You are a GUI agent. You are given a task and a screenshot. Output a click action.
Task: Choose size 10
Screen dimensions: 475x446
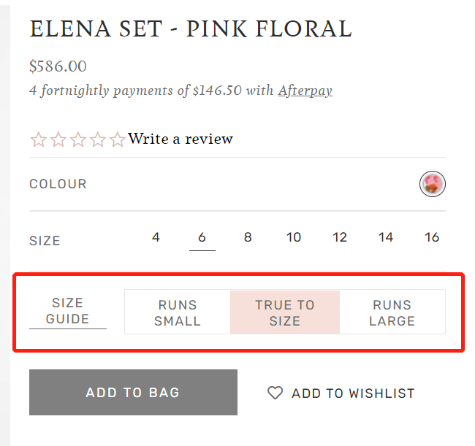click(294, 237)
